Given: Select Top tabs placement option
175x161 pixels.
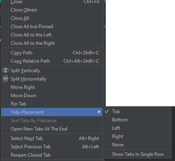Looking at the screenshot, I should 137,111.
